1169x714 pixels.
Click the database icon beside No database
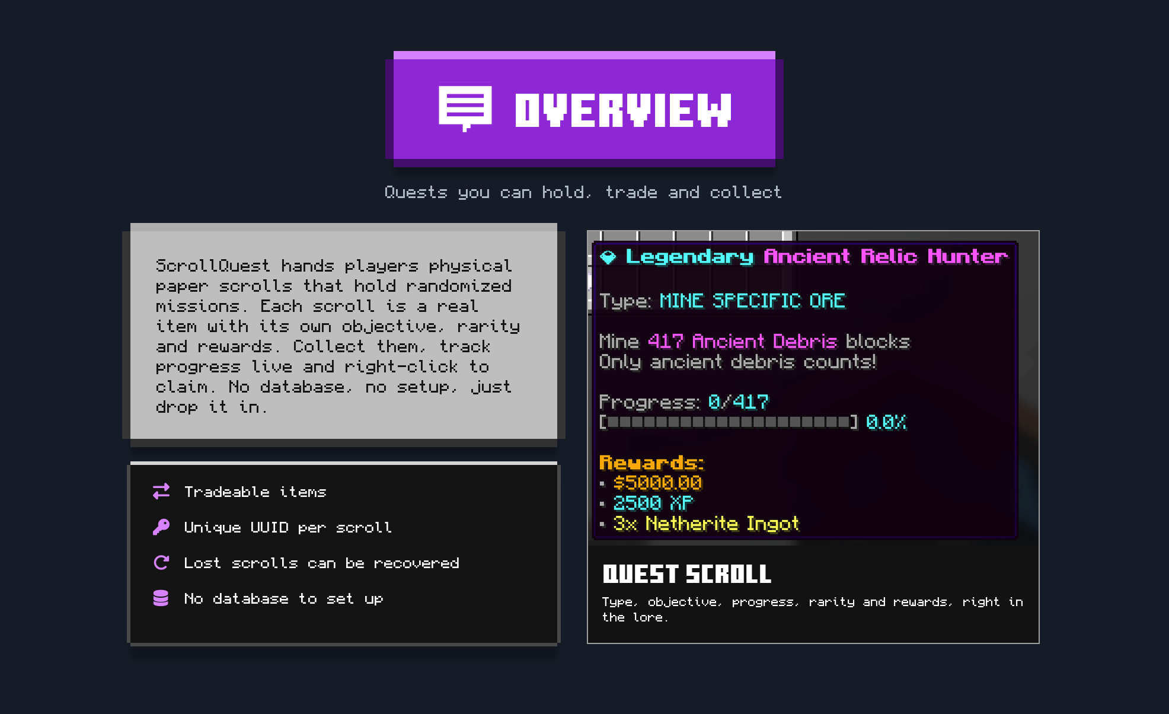tap(161, 598)
